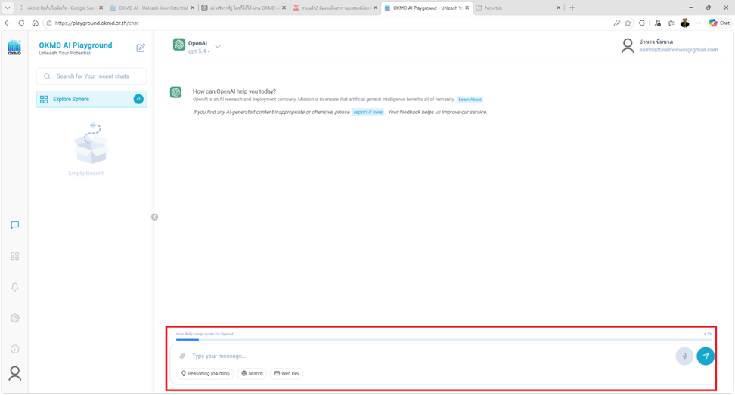Viewport: 735px width, 395px height.
Task: Bookmark the page with the star icon
Action: (x=628, y=23)
